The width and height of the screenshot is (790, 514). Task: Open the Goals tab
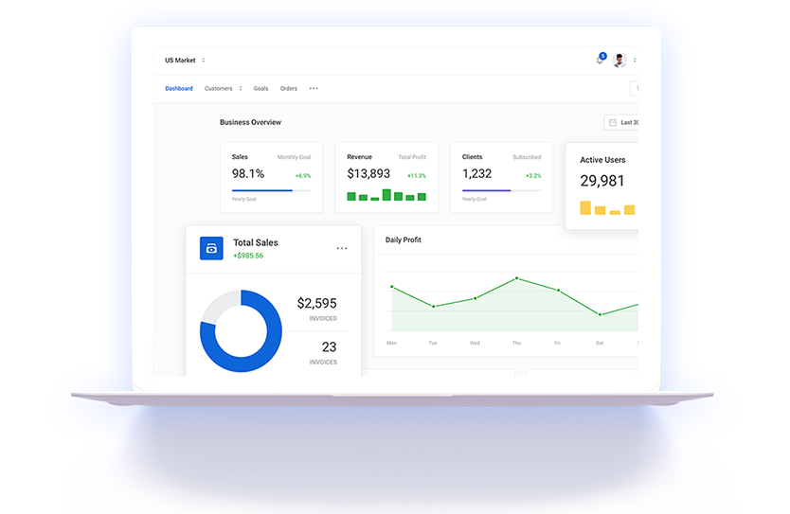tap(260, 89)
